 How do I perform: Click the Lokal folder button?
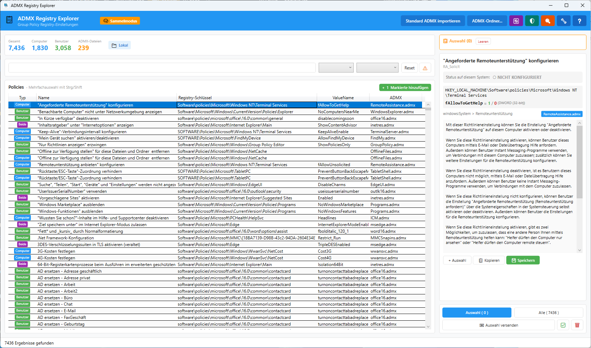[120, 45]
